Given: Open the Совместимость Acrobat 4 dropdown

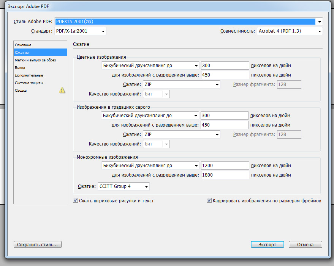Looking at the screenshot, I should coord(290,31).
